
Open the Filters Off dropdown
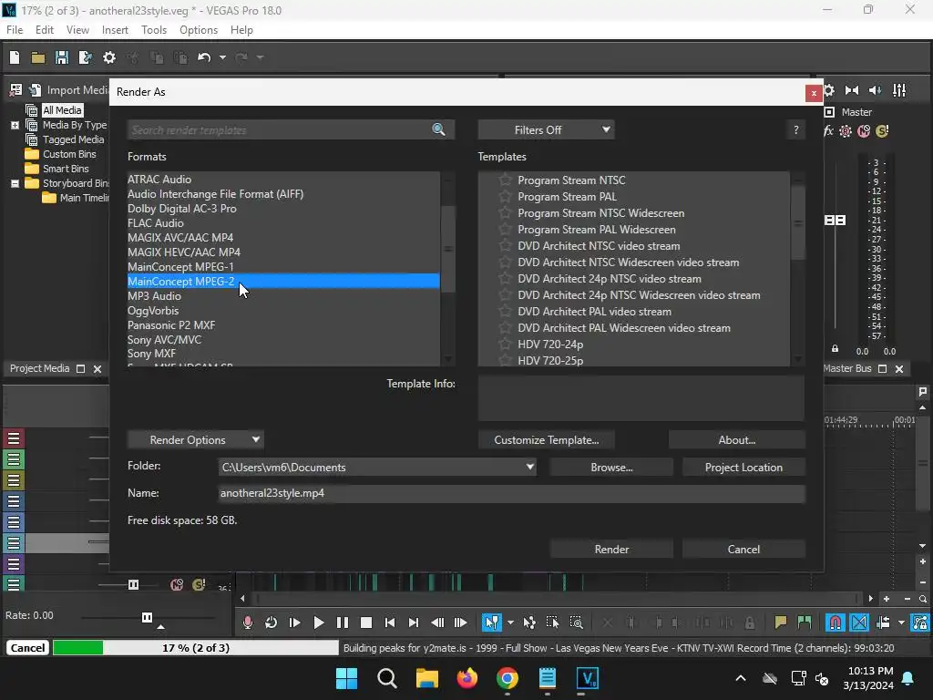point(547,129)
